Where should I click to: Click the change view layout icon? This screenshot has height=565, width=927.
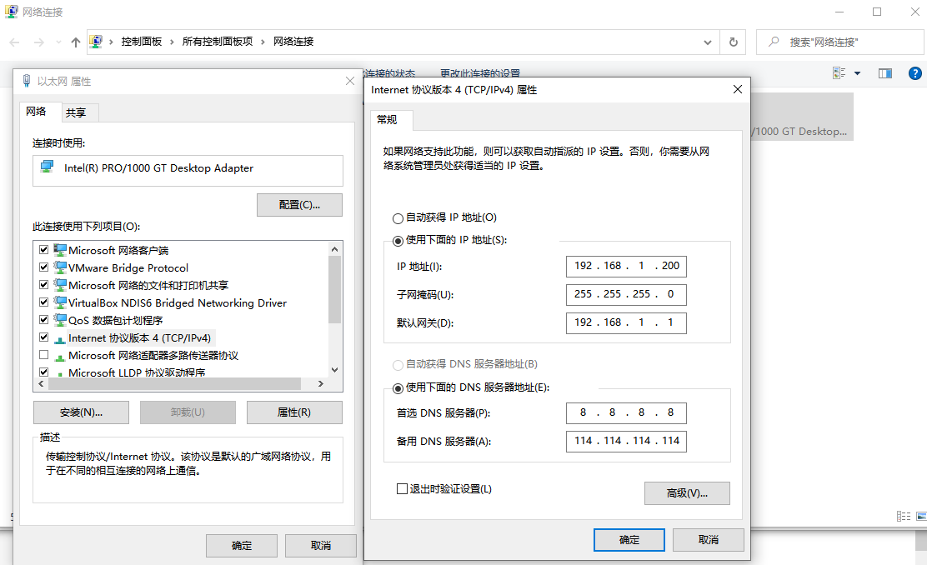(839, 73)
